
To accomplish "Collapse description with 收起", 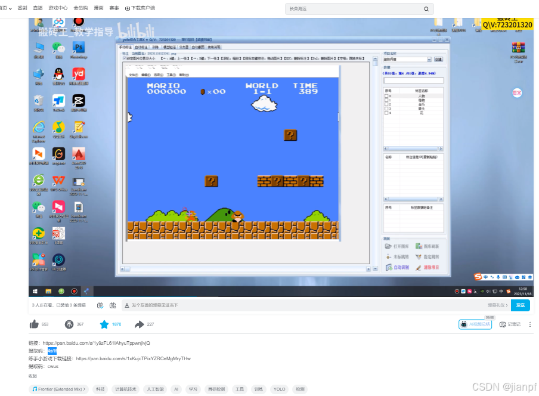I will pos(33,376).
